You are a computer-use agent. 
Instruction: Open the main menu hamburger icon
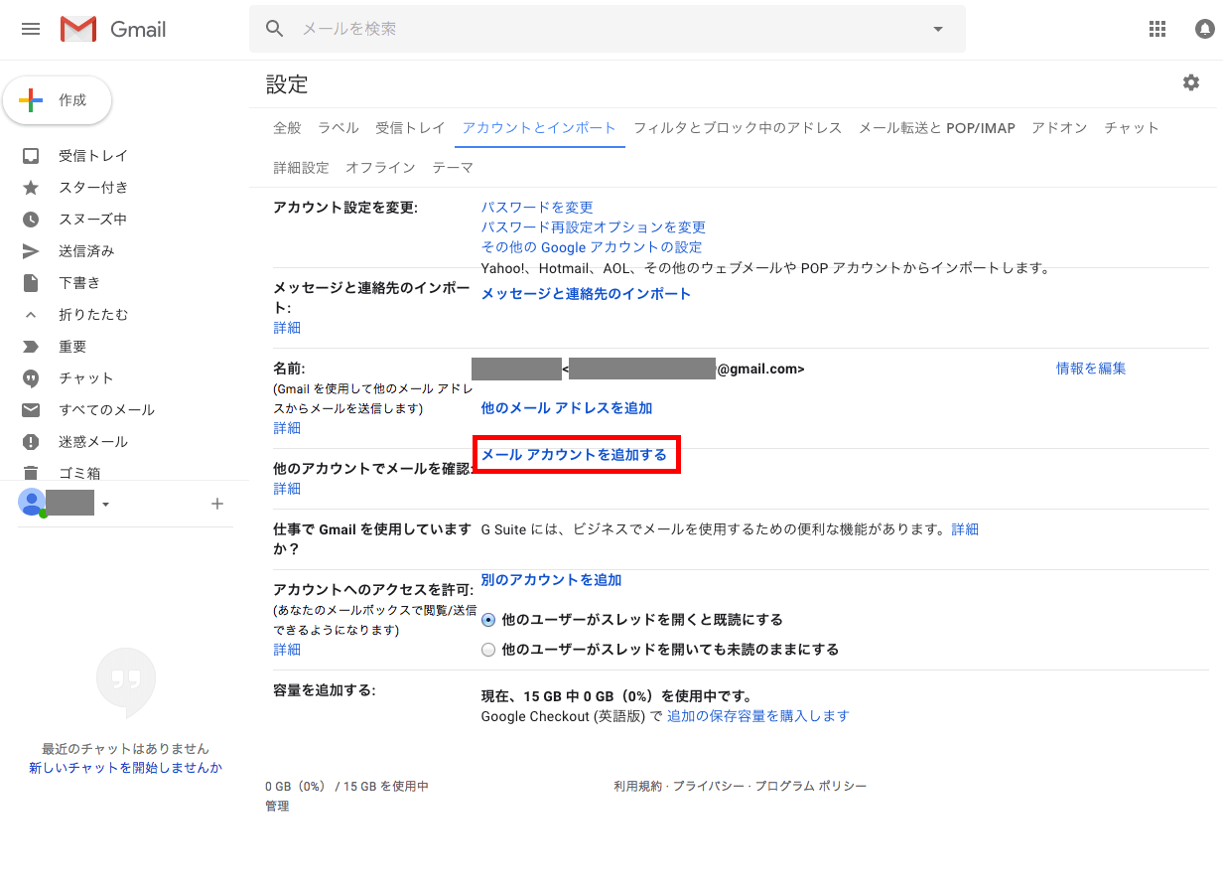tap(31, 29)
